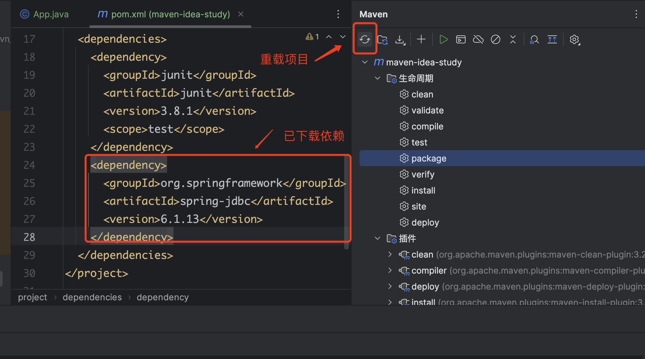Screen dimensions: 645x359
Task: Close the pom.xml editor tab
Action: (x=241, y=14)
